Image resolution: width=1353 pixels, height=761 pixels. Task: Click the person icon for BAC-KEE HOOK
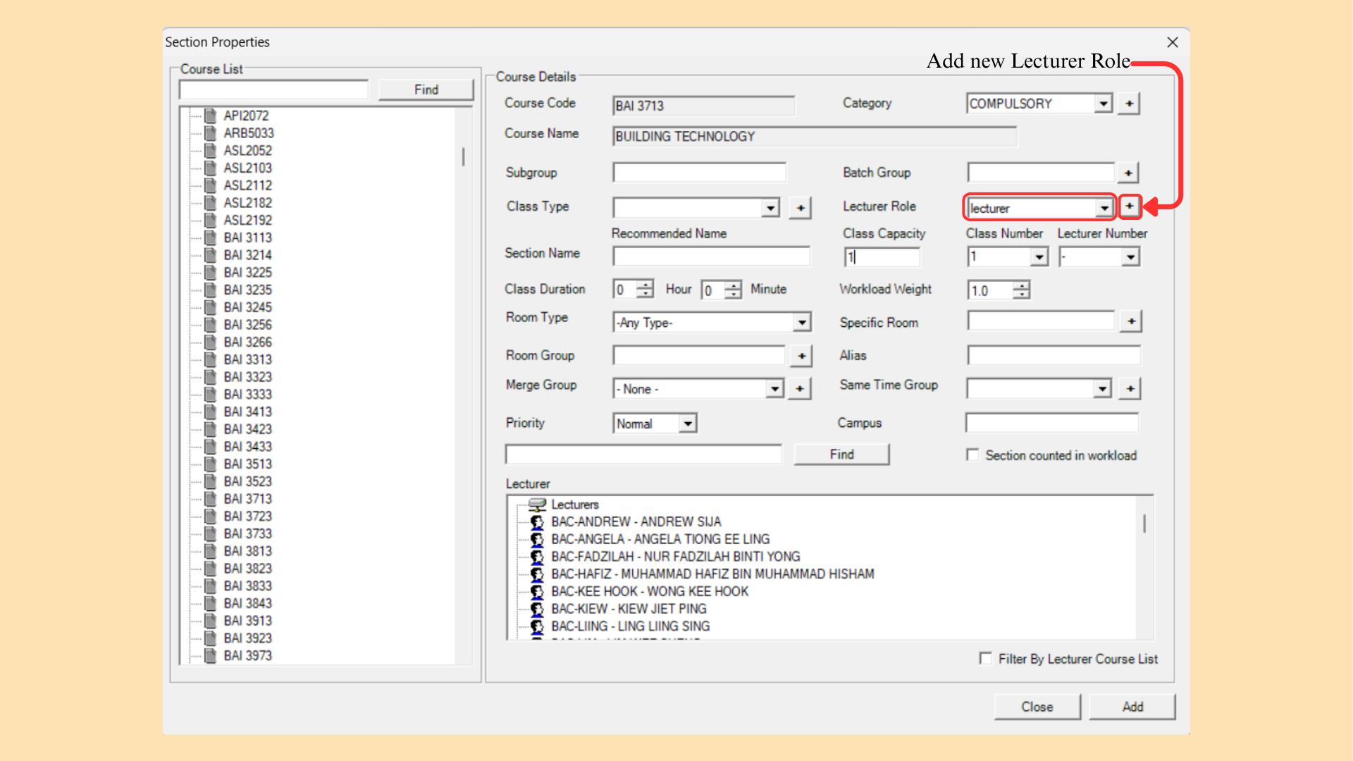pyautogui.click(x=537, y=592)
